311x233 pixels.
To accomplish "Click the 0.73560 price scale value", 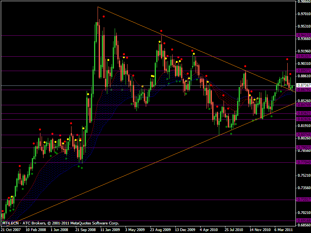I will pyautogui.click(x=304, y=188).
